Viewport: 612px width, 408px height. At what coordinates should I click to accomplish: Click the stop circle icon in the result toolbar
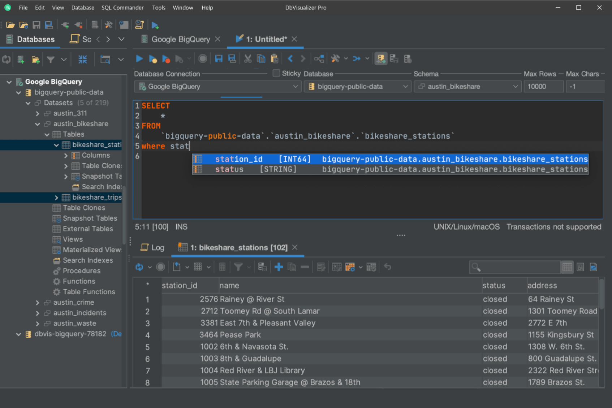point(161,267)
